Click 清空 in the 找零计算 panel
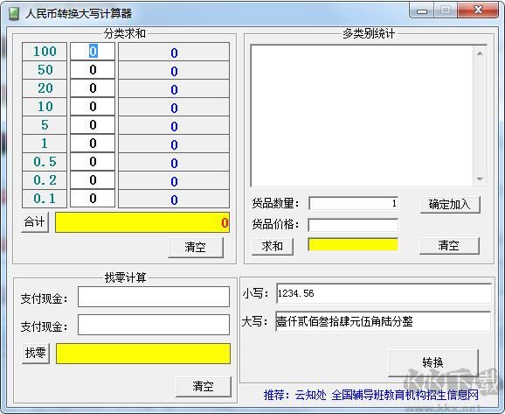 (204, 386)
